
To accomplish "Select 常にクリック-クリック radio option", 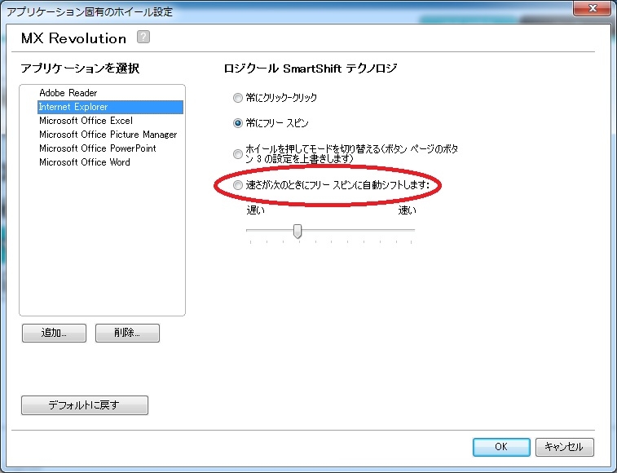I will coord(238,98).
